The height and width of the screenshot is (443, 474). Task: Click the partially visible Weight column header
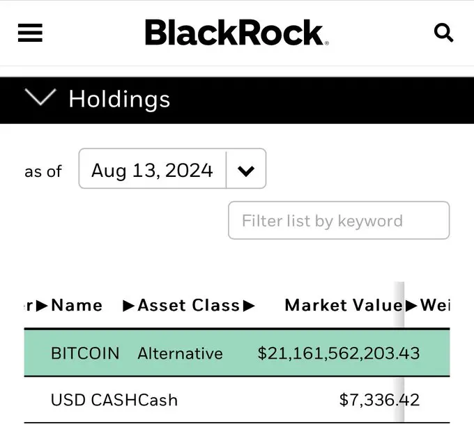pyautogui.click(x=434, y=305)
